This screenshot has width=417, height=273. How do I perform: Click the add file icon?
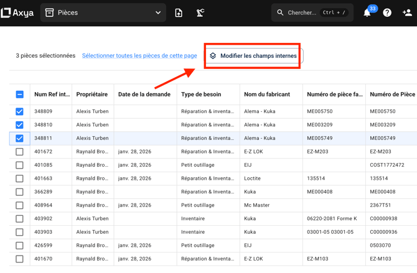click(179, 12)
